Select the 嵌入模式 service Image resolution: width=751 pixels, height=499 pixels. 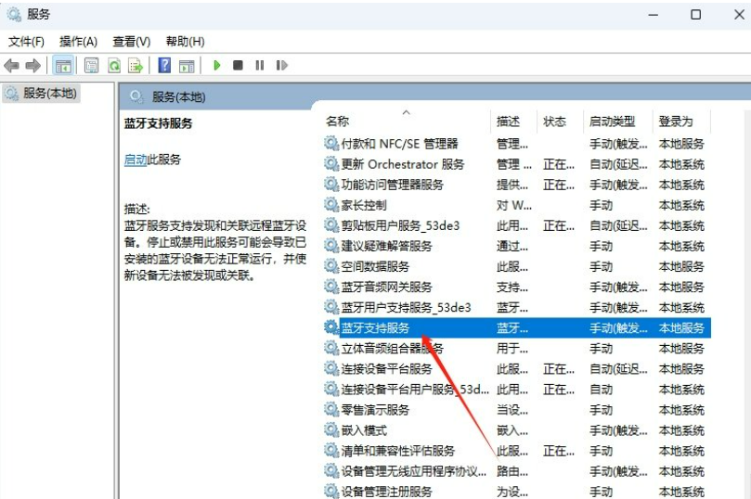point(516,430)
